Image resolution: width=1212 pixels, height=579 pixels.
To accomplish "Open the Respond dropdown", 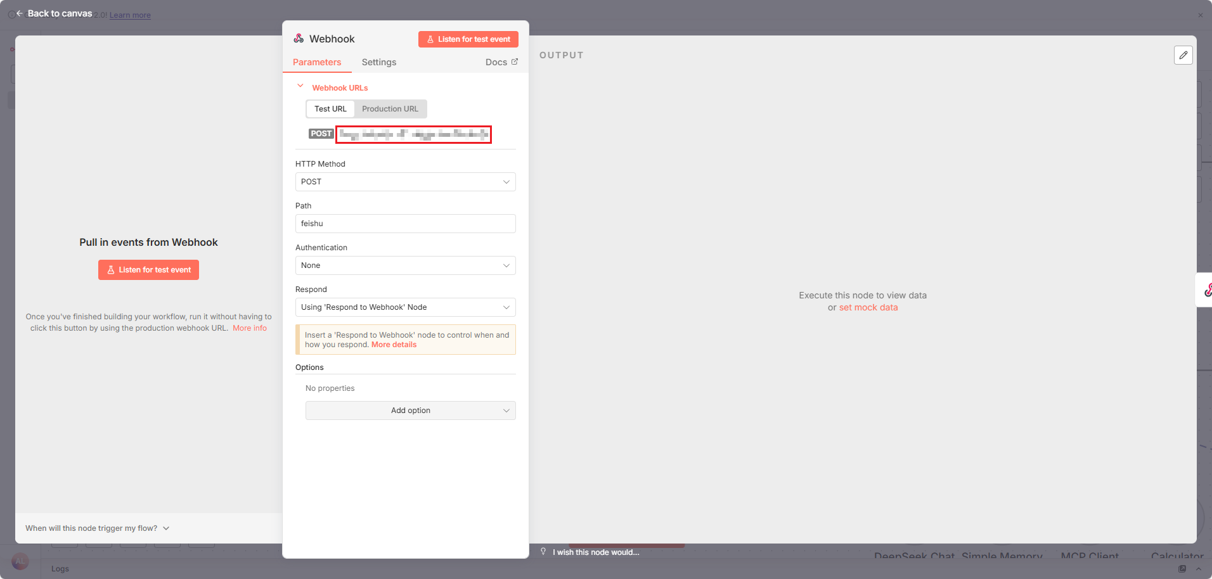I will click(405, 307).
